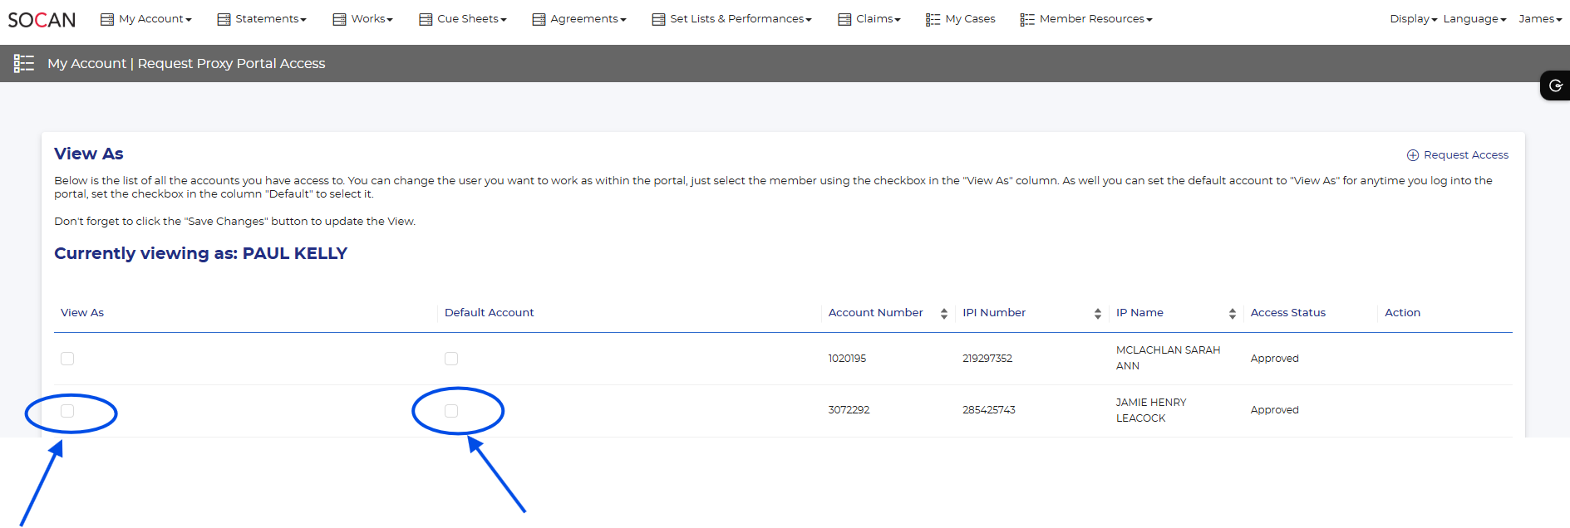Click the My Cases list icon
The height and width of the screenshot is (528, 1570).
point(933,19)
